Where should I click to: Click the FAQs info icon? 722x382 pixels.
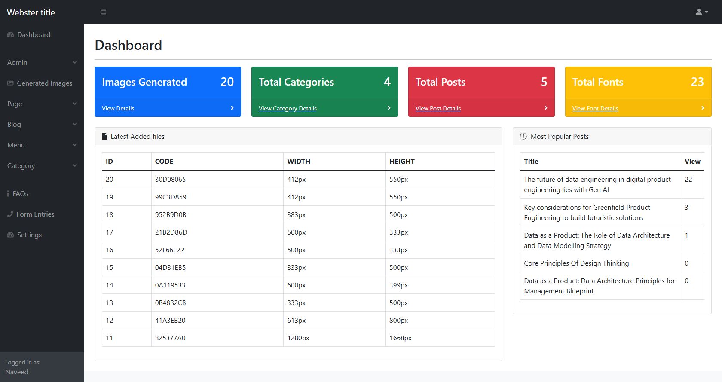click(x=8, y=194)
